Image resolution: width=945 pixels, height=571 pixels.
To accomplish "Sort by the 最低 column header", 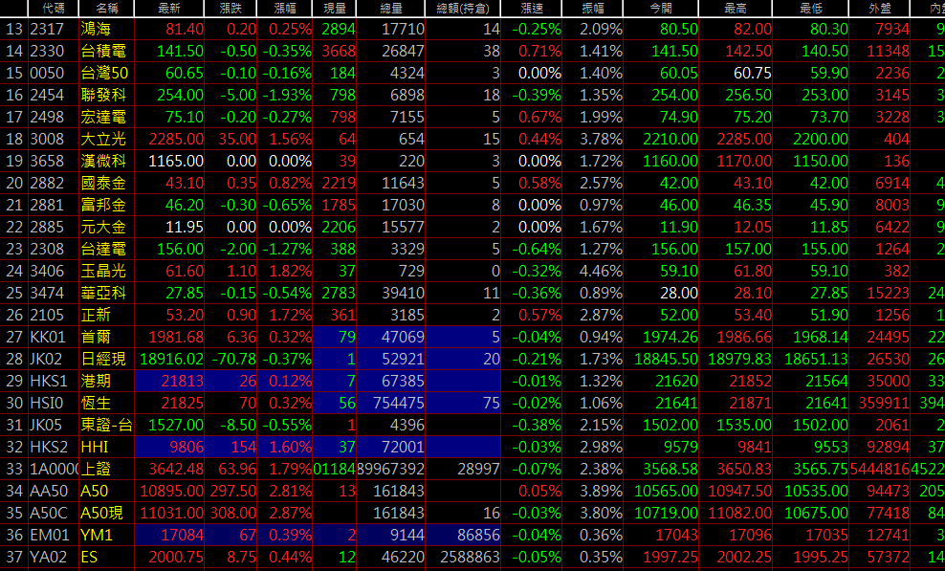I will pyautogui.click(x=810, y=9).
